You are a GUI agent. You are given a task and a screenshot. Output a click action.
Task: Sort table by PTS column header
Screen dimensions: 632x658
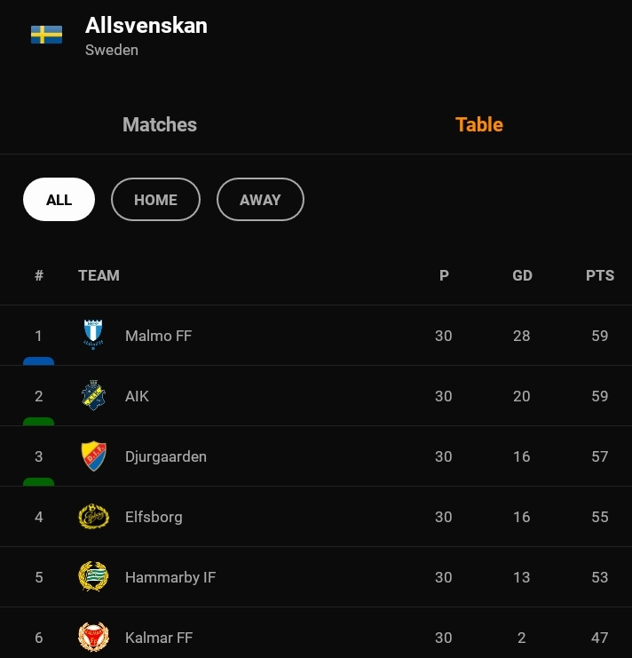tap(600, 275)
